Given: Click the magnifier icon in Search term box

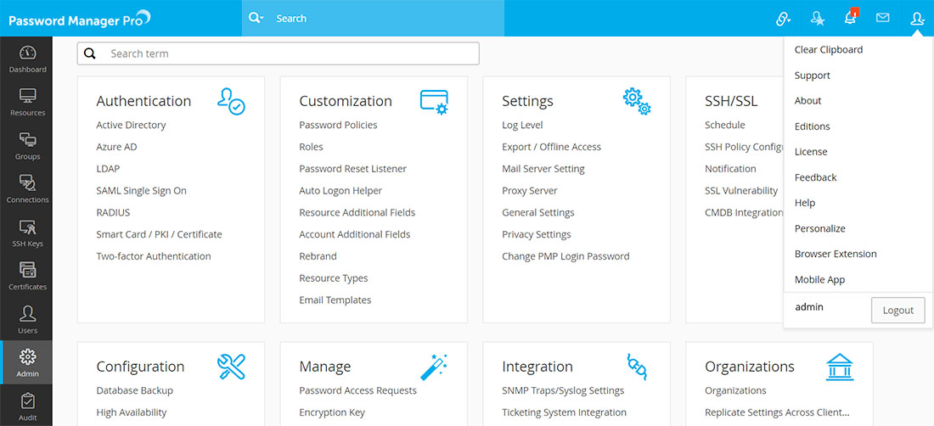Looking at the screenshot, I should (x=90, y=53).
